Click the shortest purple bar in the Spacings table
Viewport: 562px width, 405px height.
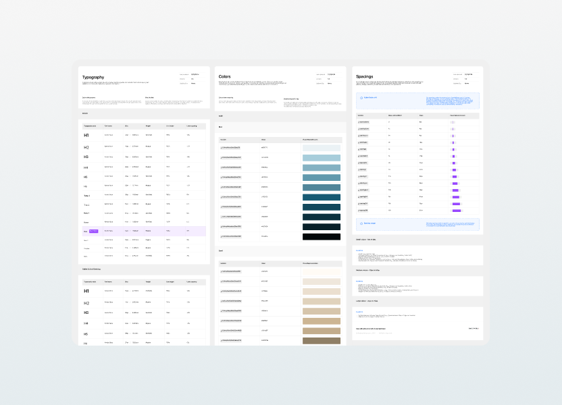click(453, 122)
